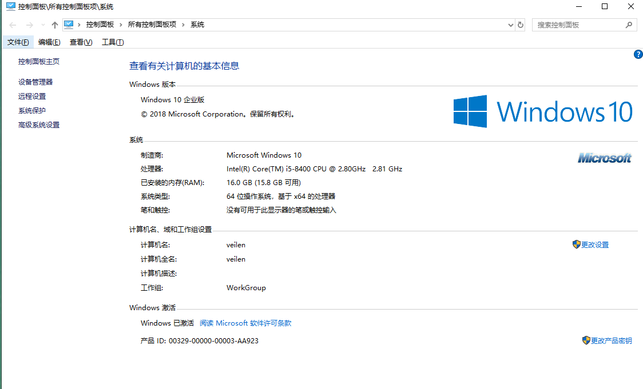Refresh the page with refresh icon

(521, 25)
